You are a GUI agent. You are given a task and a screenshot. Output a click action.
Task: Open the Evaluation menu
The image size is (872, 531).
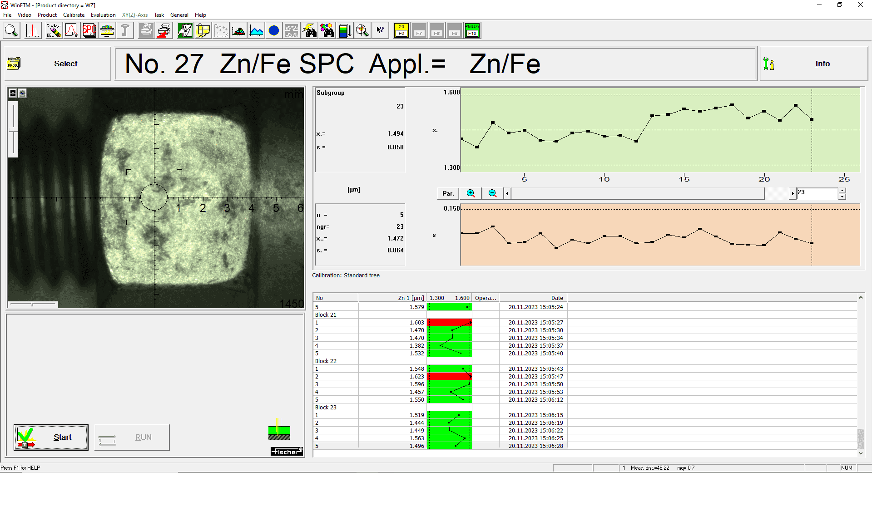pyautogui.click(x=103, y=15)
